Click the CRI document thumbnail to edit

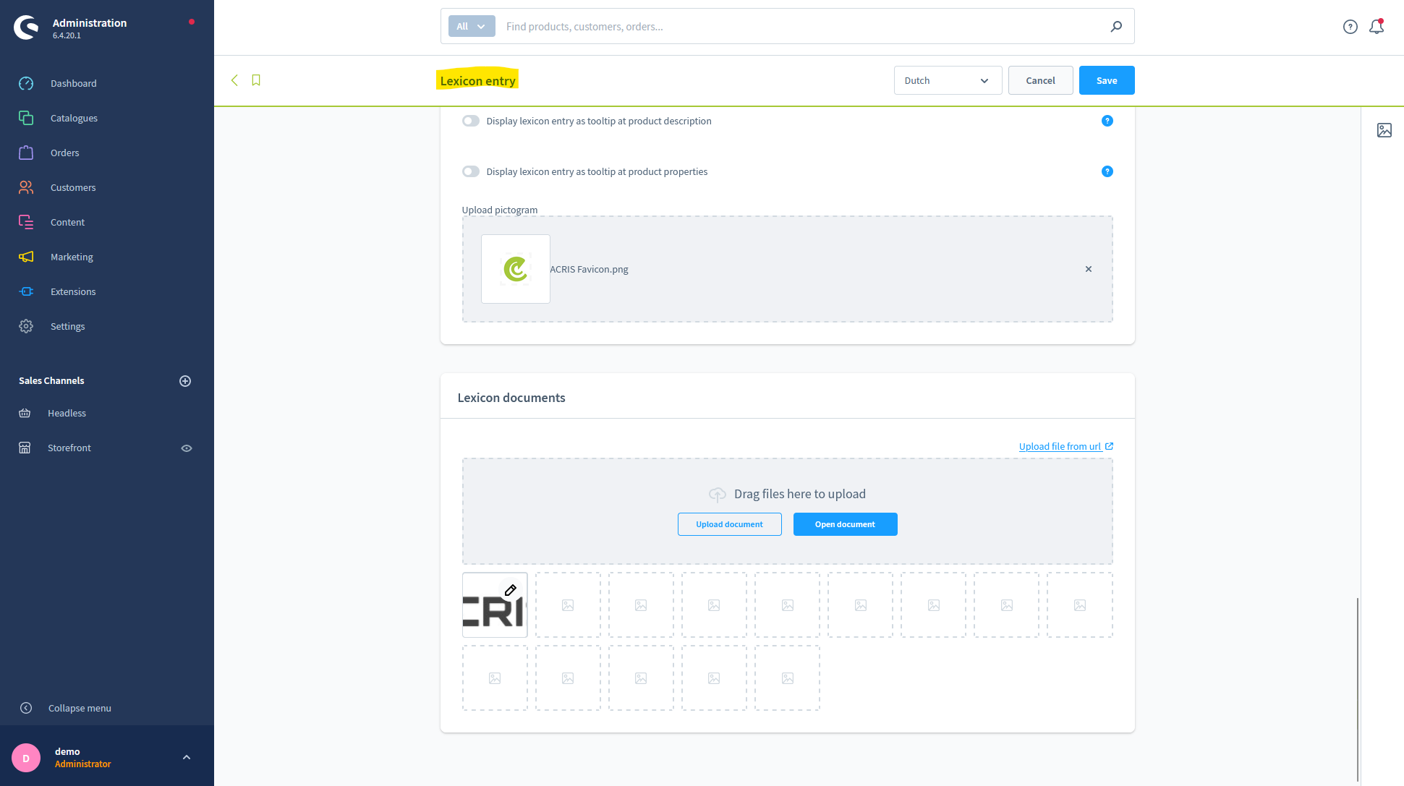click(x=494, y=605)
